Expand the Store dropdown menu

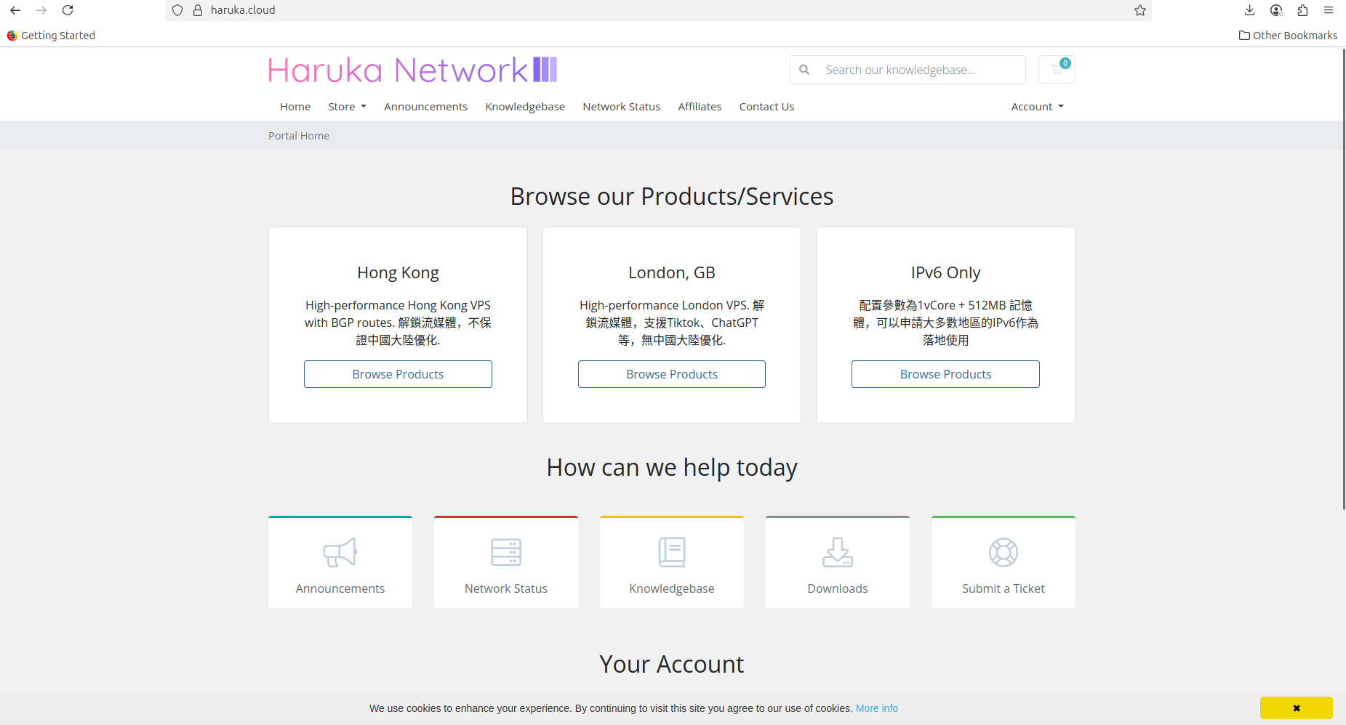click(347, 107)
